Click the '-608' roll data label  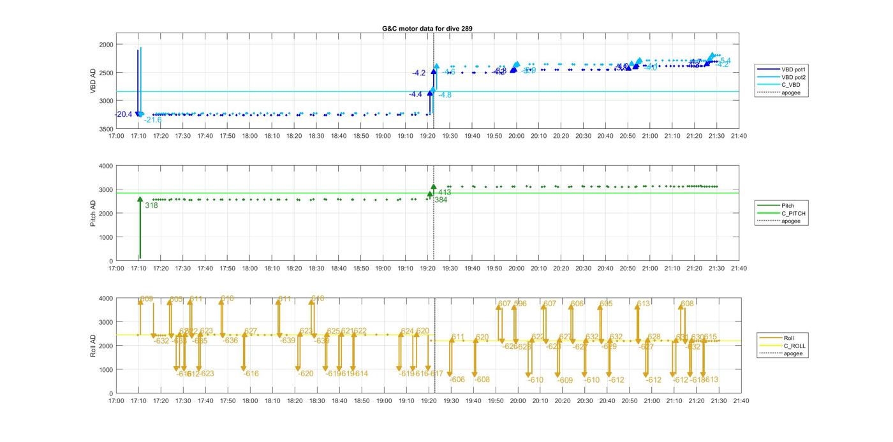482,379
